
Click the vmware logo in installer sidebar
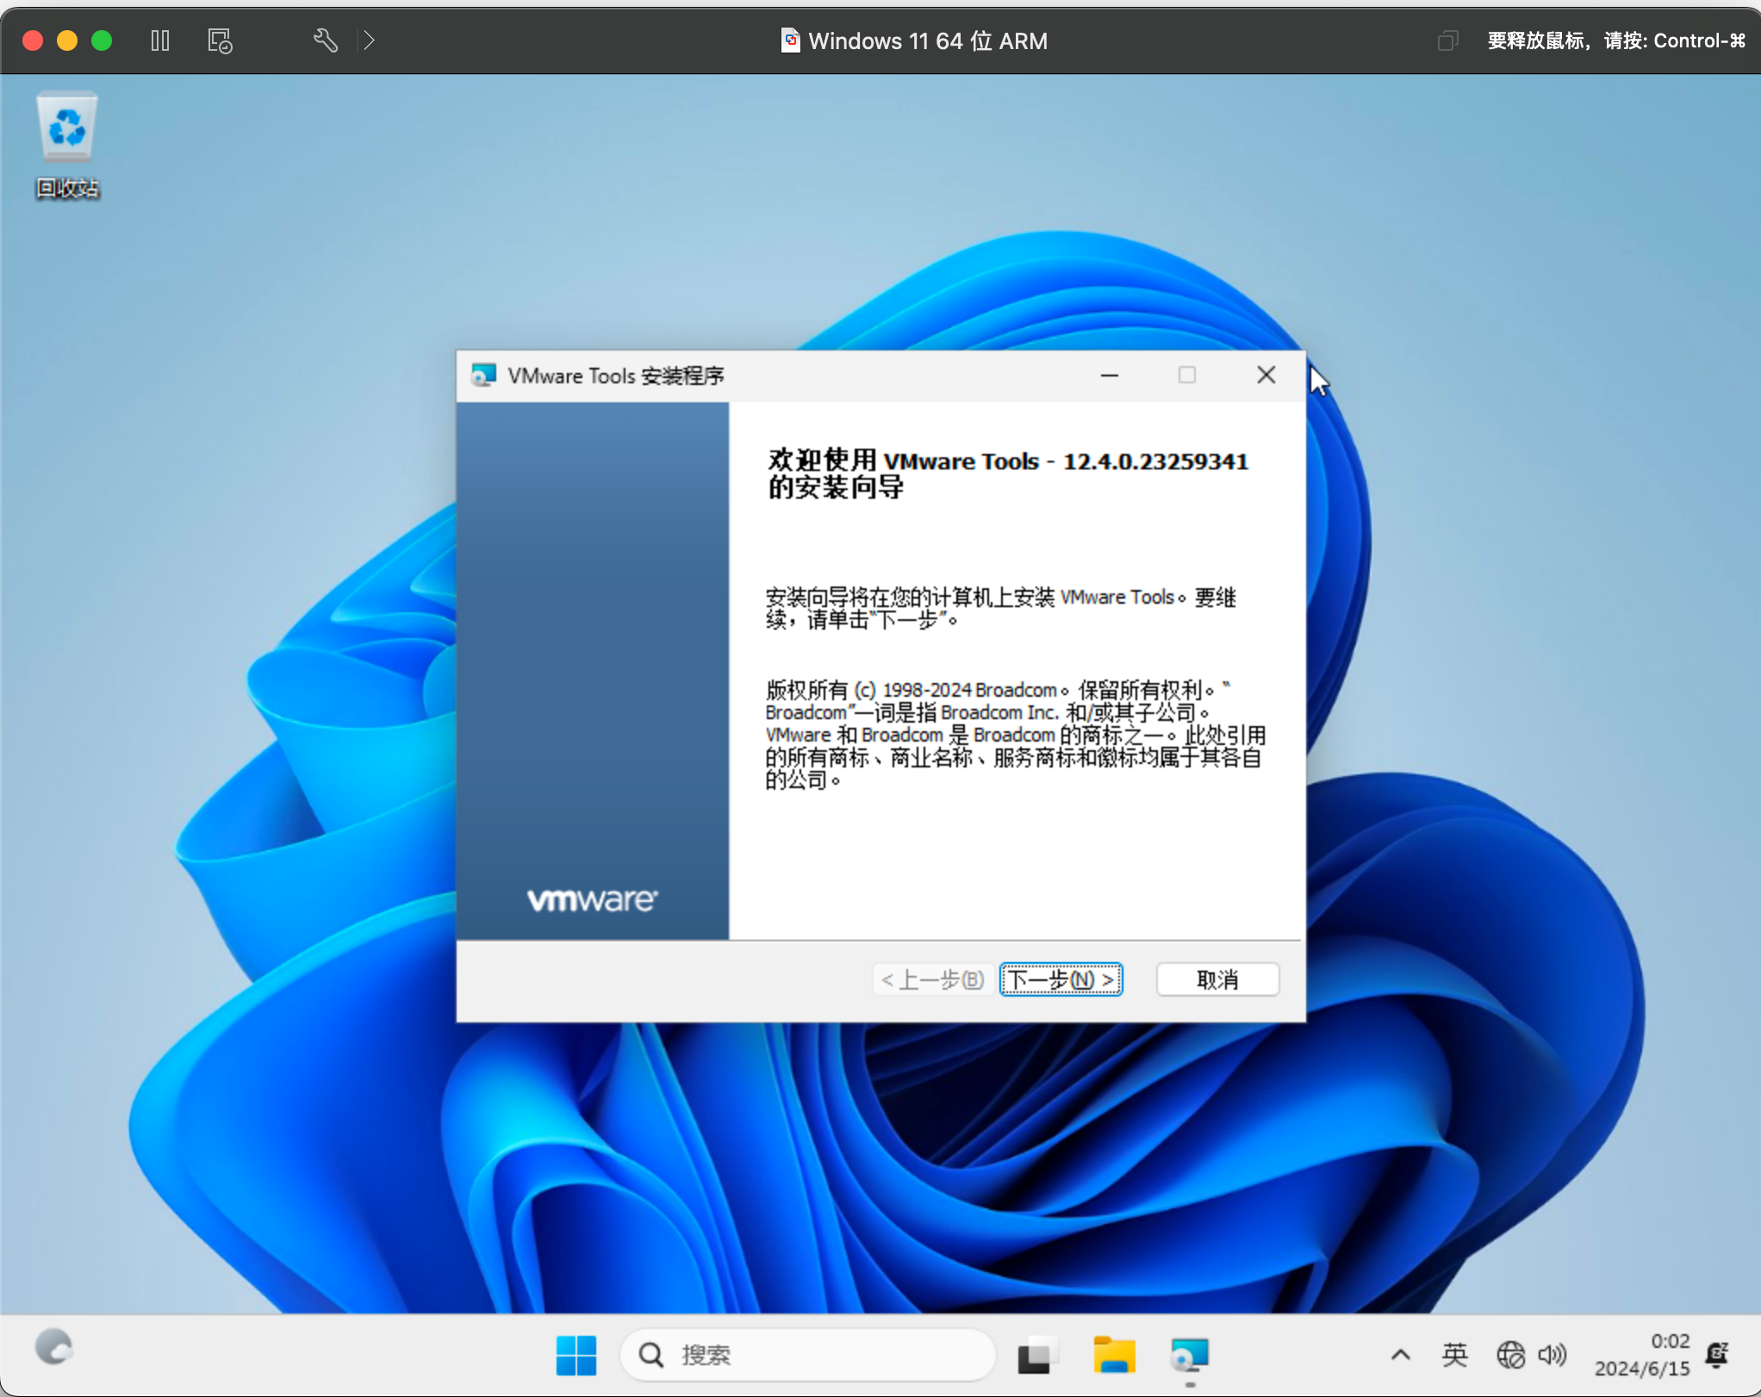(x=592, y=900)
